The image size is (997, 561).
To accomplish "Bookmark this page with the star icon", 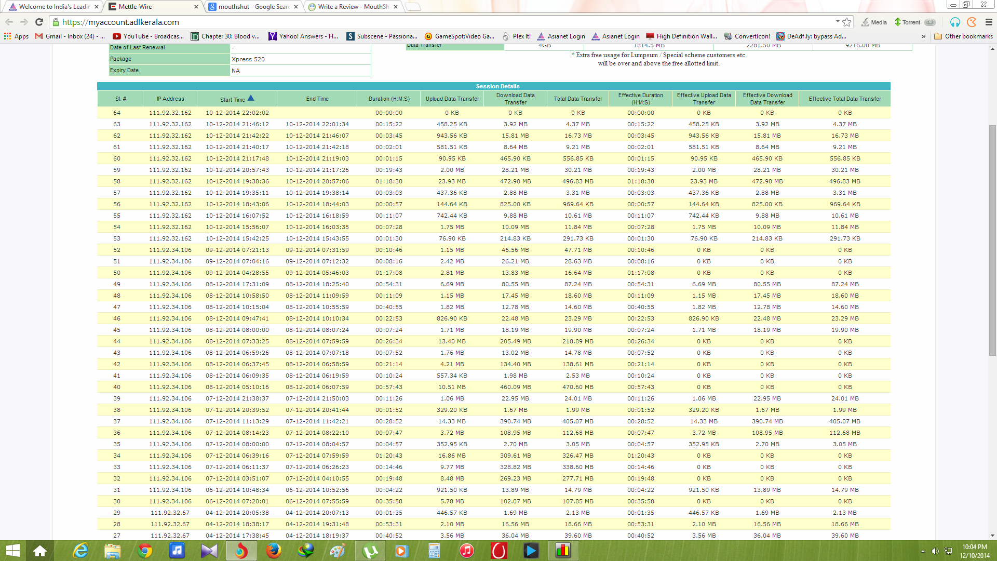I will [847, 22].
